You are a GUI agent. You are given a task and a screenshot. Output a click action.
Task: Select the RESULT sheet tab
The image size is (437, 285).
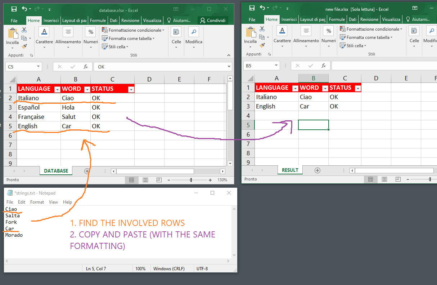(x=290, y=170)
